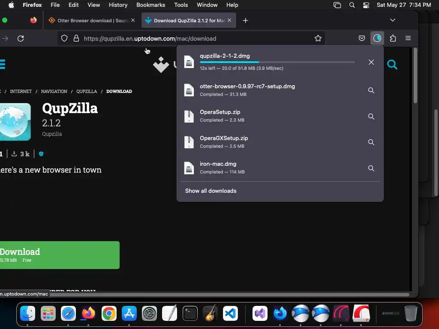Screen dimensions: 439x329
Task: Open TextEdit from the Dock
Action: tap(170, 313)
